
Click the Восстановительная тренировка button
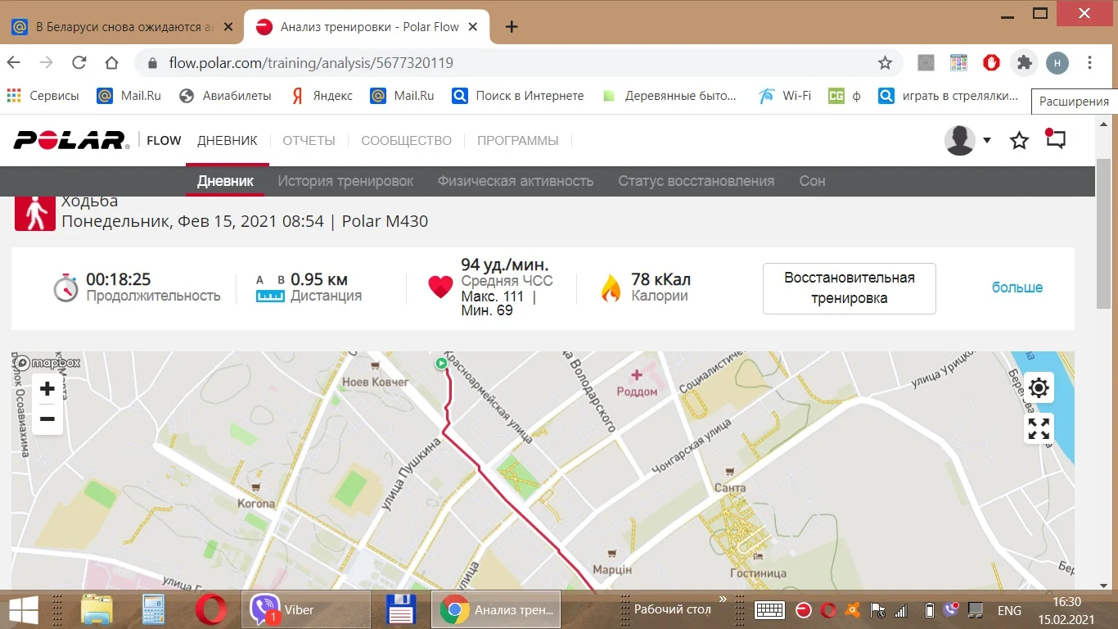(850, 288)
